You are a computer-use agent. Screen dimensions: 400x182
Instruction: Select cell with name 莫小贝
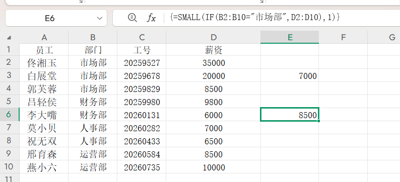(x=44, y=128)
